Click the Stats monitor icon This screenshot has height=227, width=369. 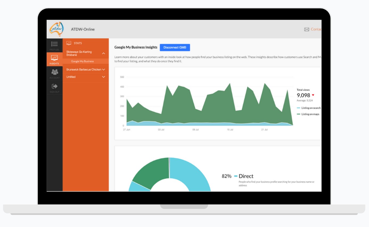[x=69, y=43]
